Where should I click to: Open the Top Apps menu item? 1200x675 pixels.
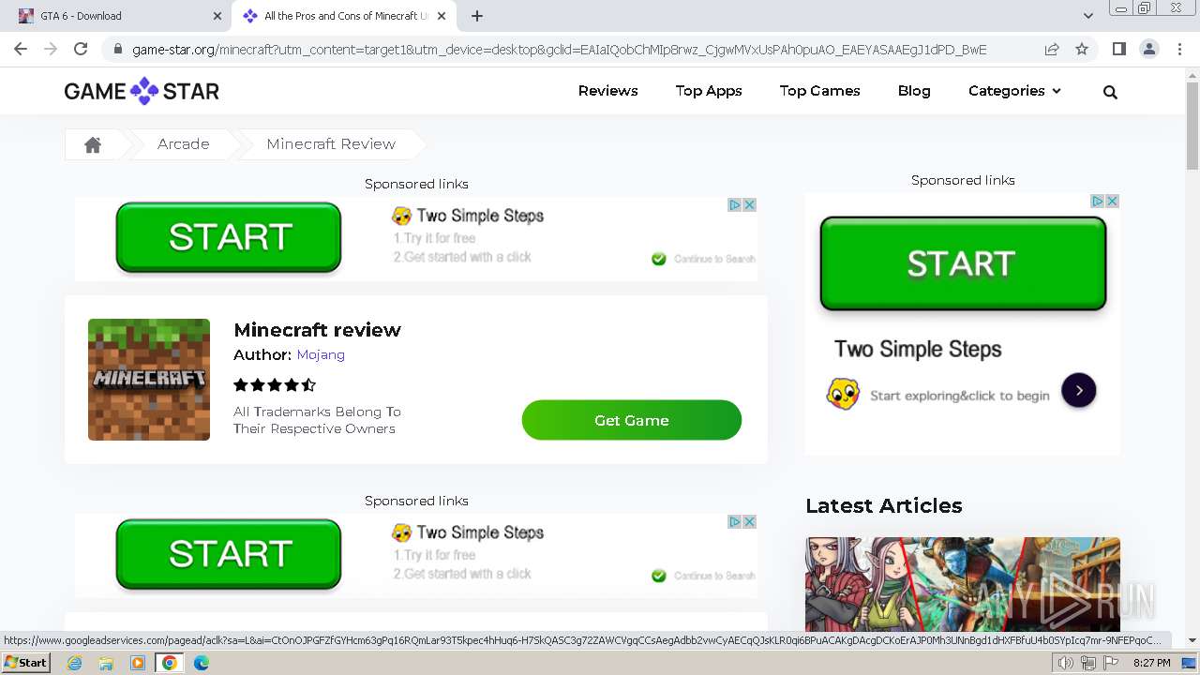[x=709, y=91]
